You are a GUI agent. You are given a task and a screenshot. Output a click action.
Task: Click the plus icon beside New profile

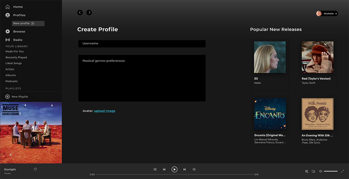coord(33,23)
